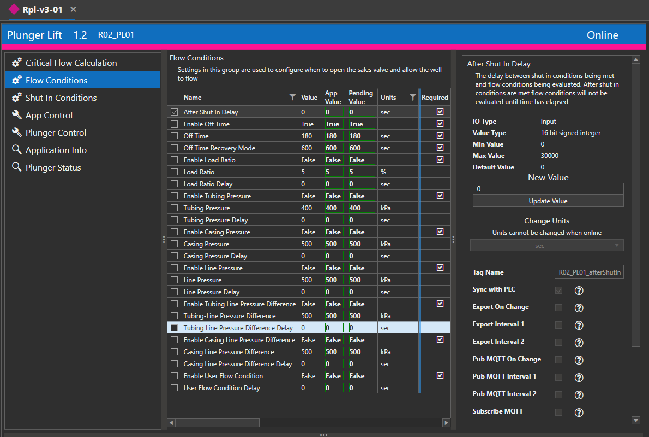The width and height of the screenshot is (649, 437).
Task: Click the gear icon beside Shut In Conditions
Action: click(16, 98)
